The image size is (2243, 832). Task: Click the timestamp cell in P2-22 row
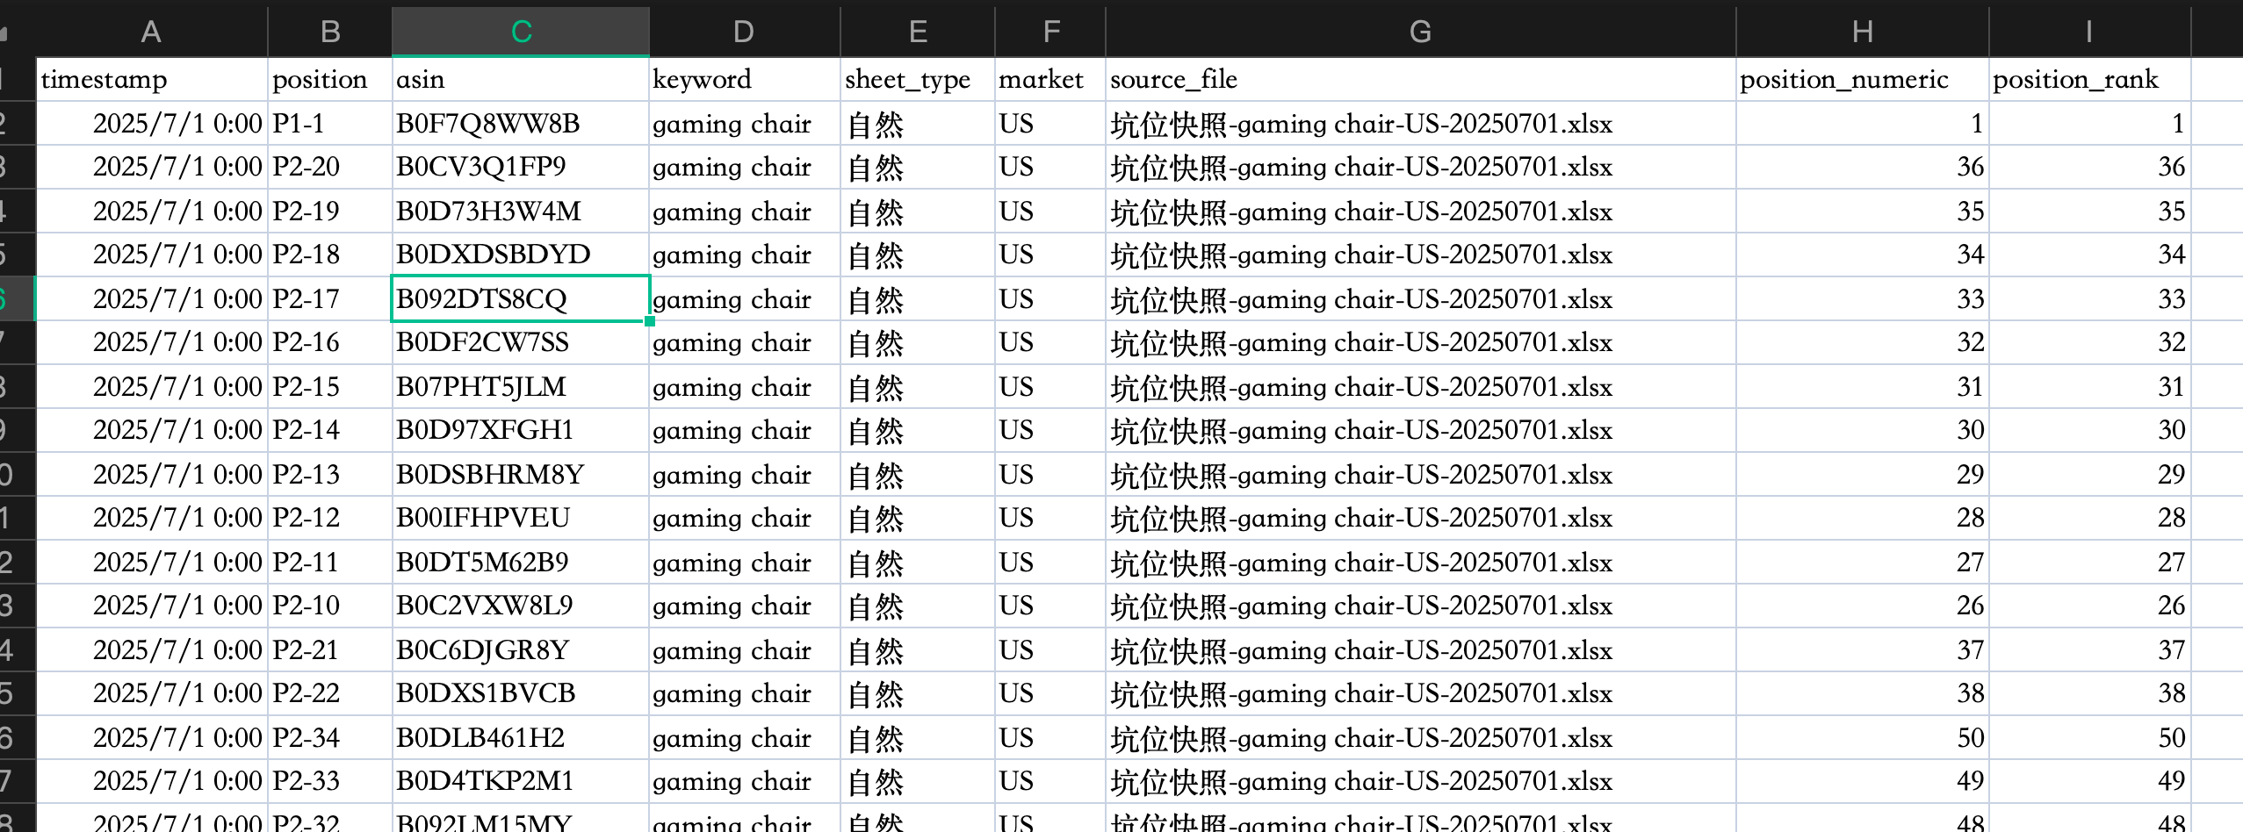(x=151, y=693)
